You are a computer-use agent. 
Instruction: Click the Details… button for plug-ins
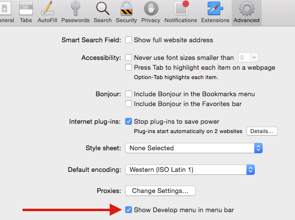[262, 131]
